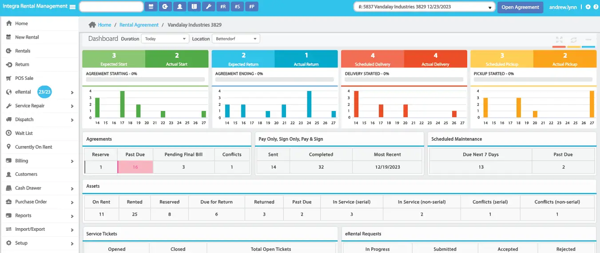
Task: Open the help question mark icon
Action: 596,7
